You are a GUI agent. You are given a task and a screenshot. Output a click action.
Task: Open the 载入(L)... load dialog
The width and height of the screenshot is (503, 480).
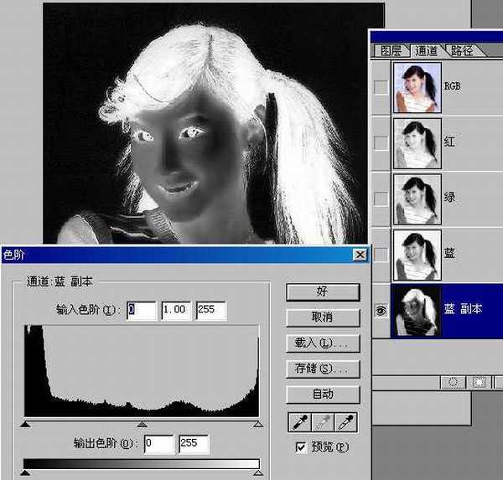pos(323,343)
